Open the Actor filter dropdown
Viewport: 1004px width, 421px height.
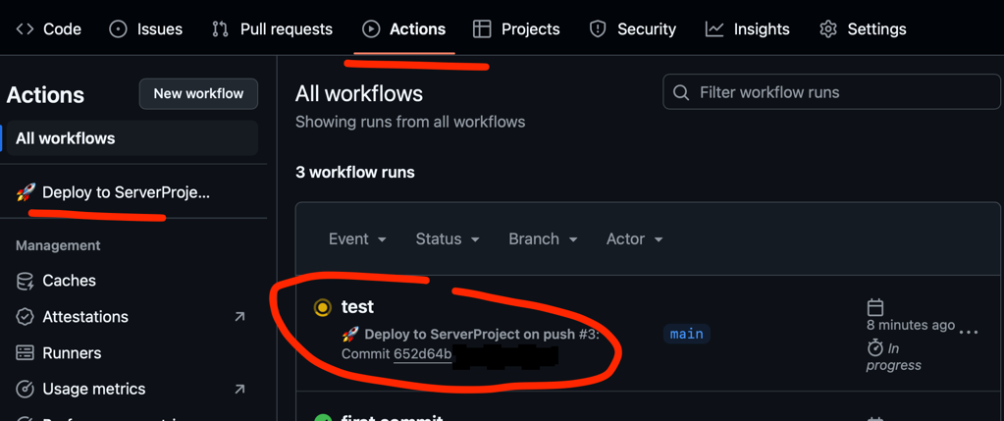[634, 239]
